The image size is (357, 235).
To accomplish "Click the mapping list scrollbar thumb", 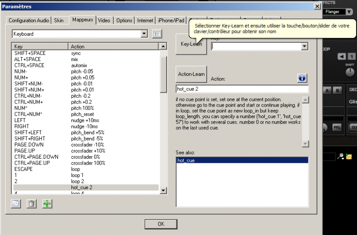I will click(x=163, y=74).
